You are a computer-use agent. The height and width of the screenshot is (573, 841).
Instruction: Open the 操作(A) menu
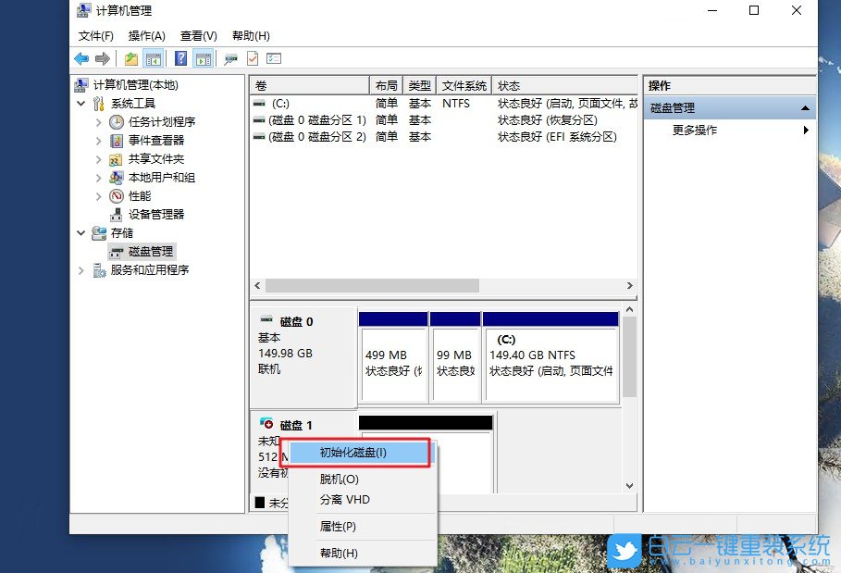click(146, 35)
